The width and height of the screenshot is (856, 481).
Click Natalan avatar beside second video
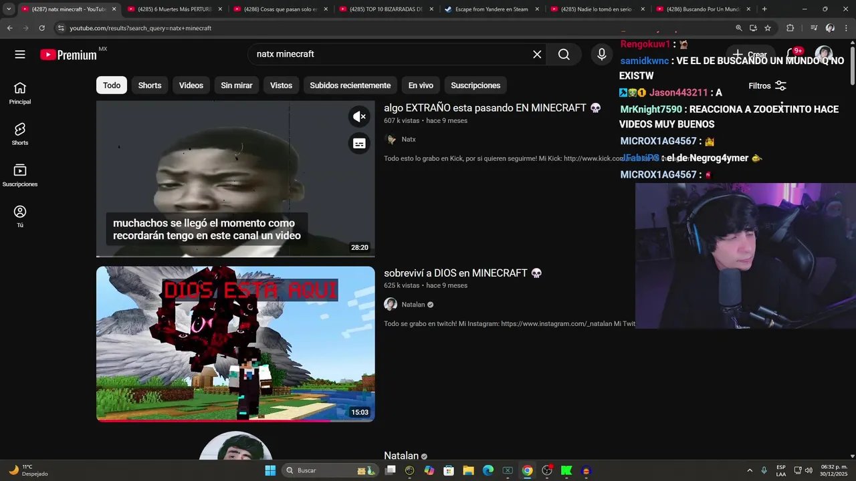[x=391, y=305]
